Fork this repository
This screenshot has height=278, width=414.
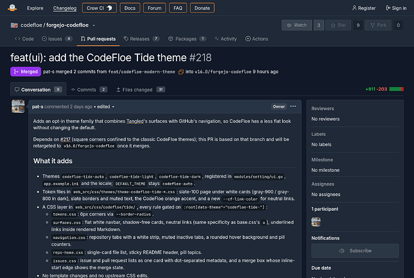point(378,25)
